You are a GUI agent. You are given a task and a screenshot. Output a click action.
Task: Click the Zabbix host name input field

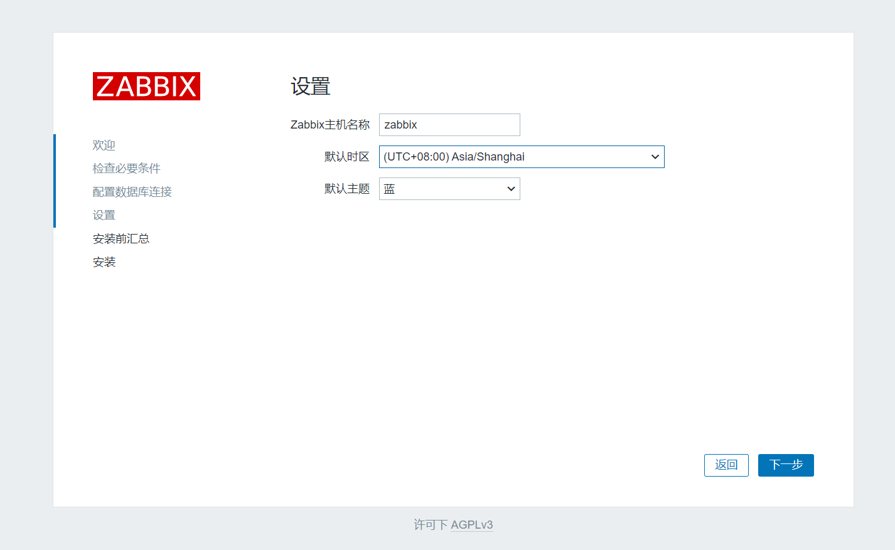[449, 125]
